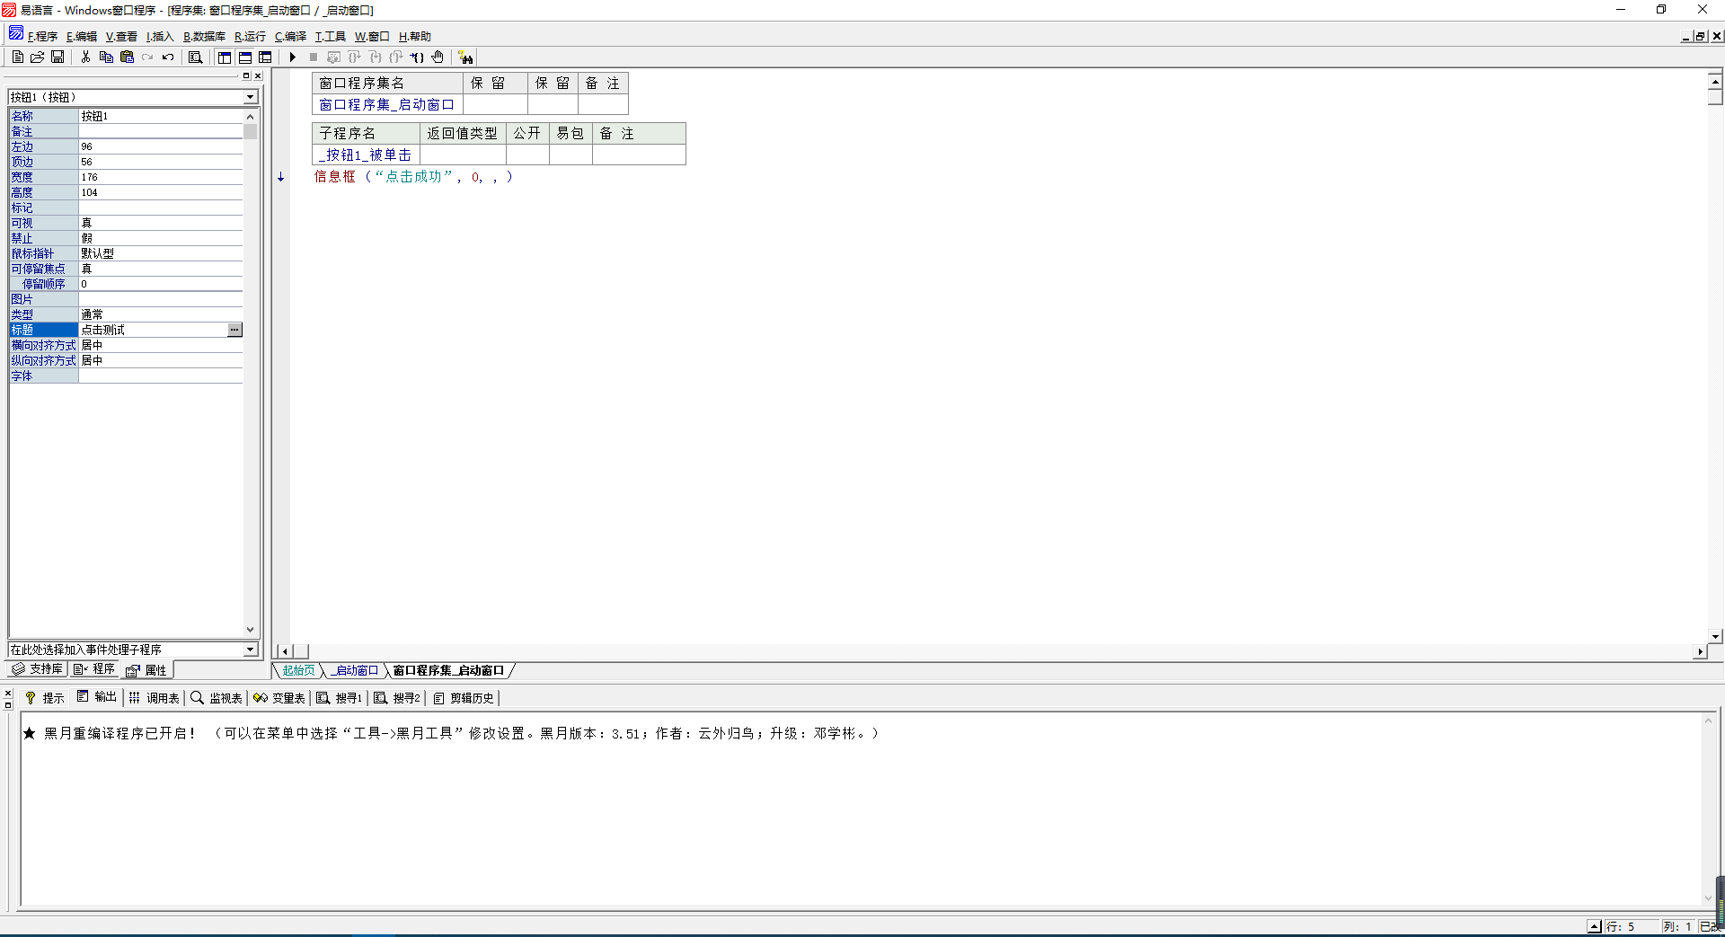Switch to the 属性 panel tab
Image resolution: width=1725 pixels, height=937 pixels.
click(x=146, y=670)
